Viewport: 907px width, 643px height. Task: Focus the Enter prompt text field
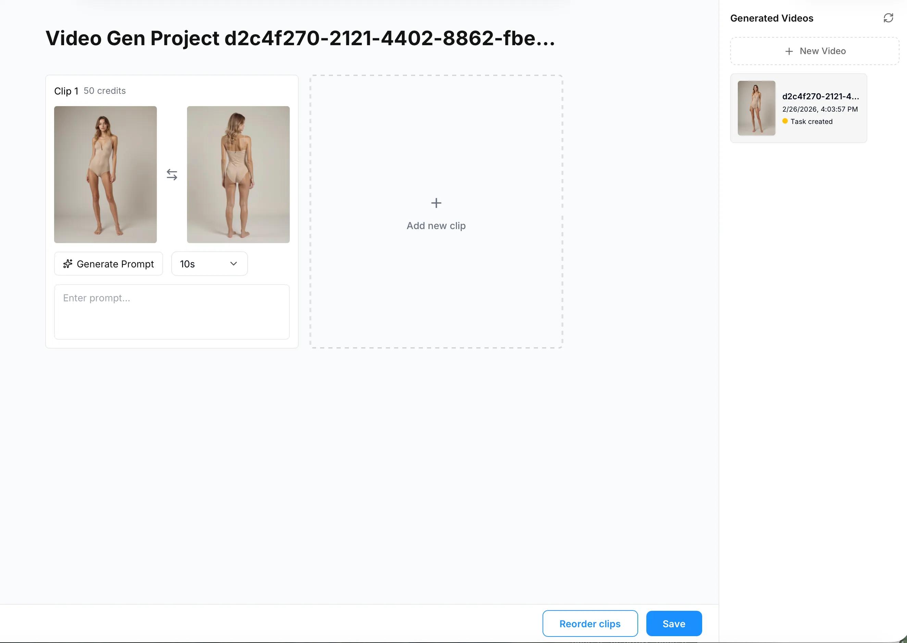click(172, 312)
